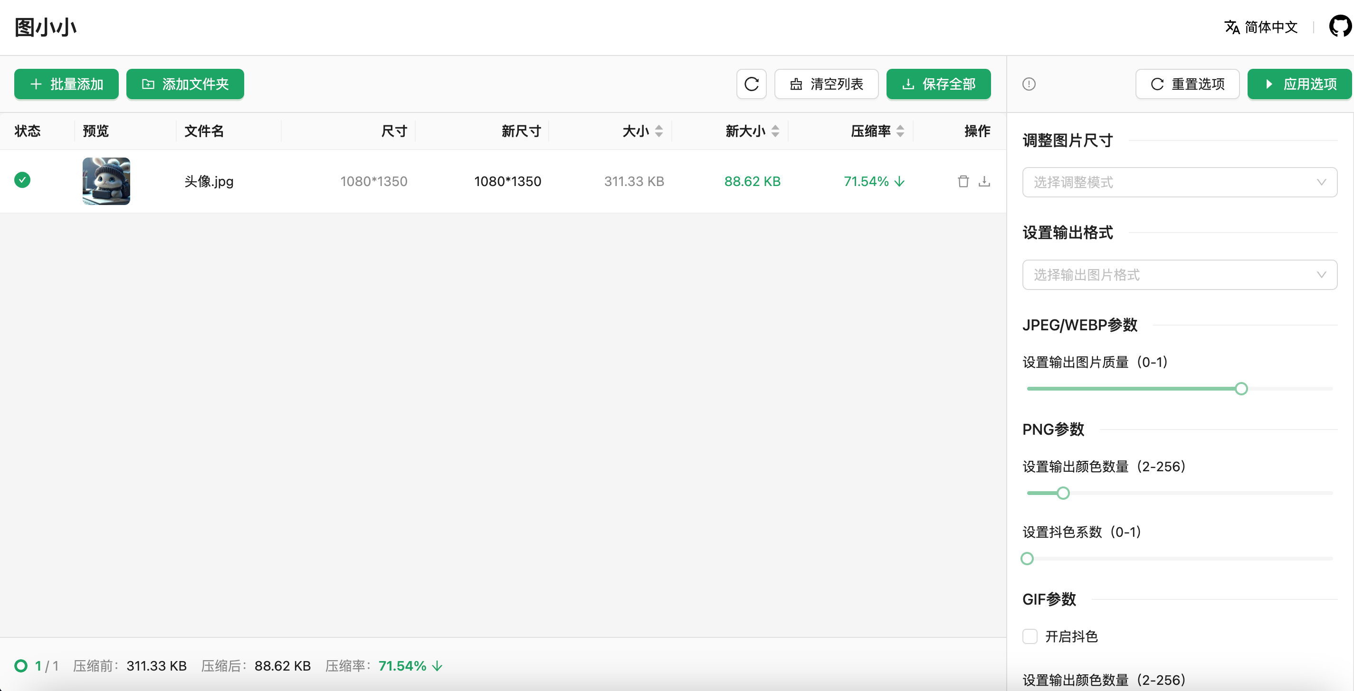Click the green success status checkmark
1354x691 pixels.
coord(22,180)
